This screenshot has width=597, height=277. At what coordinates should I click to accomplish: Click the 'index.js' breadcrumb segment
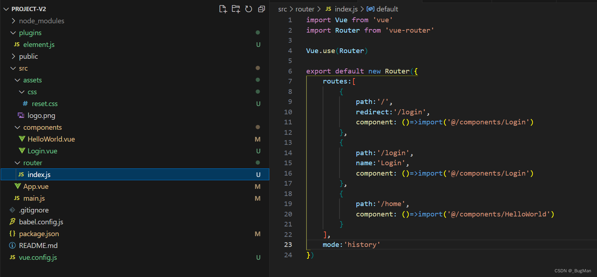(x=346, y=9)
